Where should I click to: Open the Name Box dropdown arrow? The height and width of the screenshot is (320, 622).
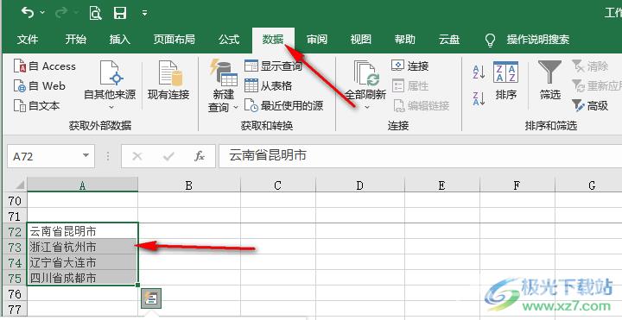click(86, 155)
